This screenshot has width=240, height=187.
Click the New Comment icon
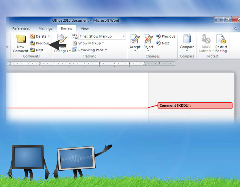tap(21, 39)
